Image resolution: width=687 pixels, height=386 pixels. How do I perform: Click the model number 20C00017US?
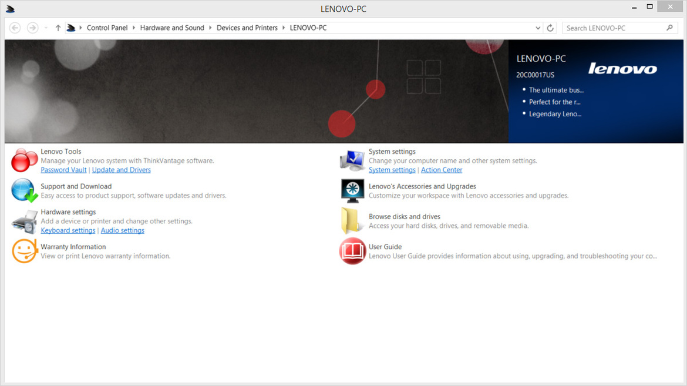tap(535, 75)
